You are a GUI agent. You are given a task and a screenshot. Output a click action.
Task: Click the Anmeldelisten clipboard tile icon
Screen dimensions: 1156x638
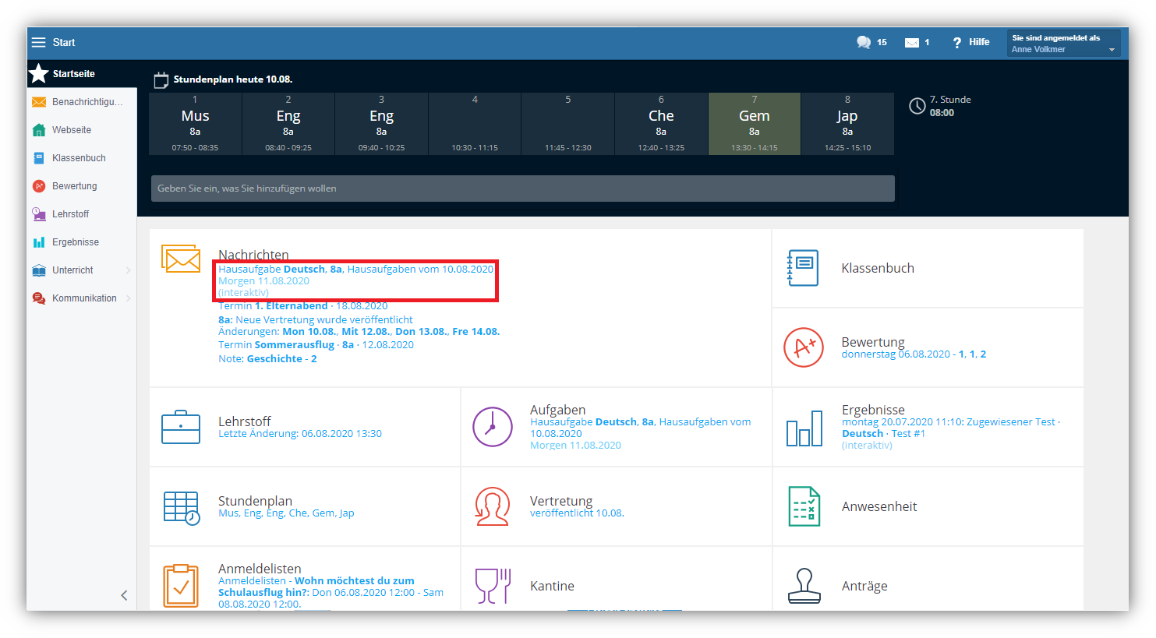pos(181,586)
